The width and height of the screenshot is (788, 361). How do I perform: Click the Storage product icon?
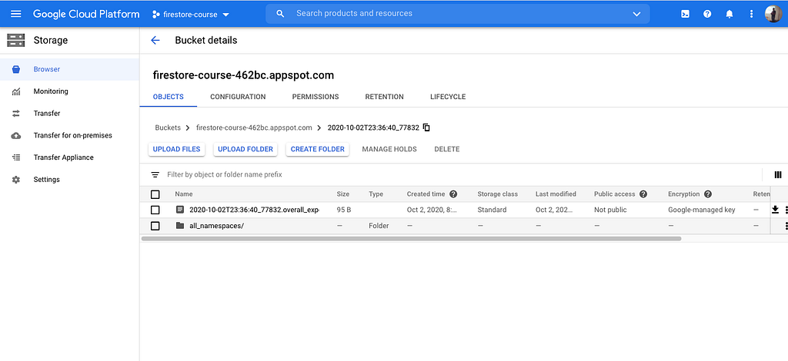pyautogui.click(x=16, y=40)
